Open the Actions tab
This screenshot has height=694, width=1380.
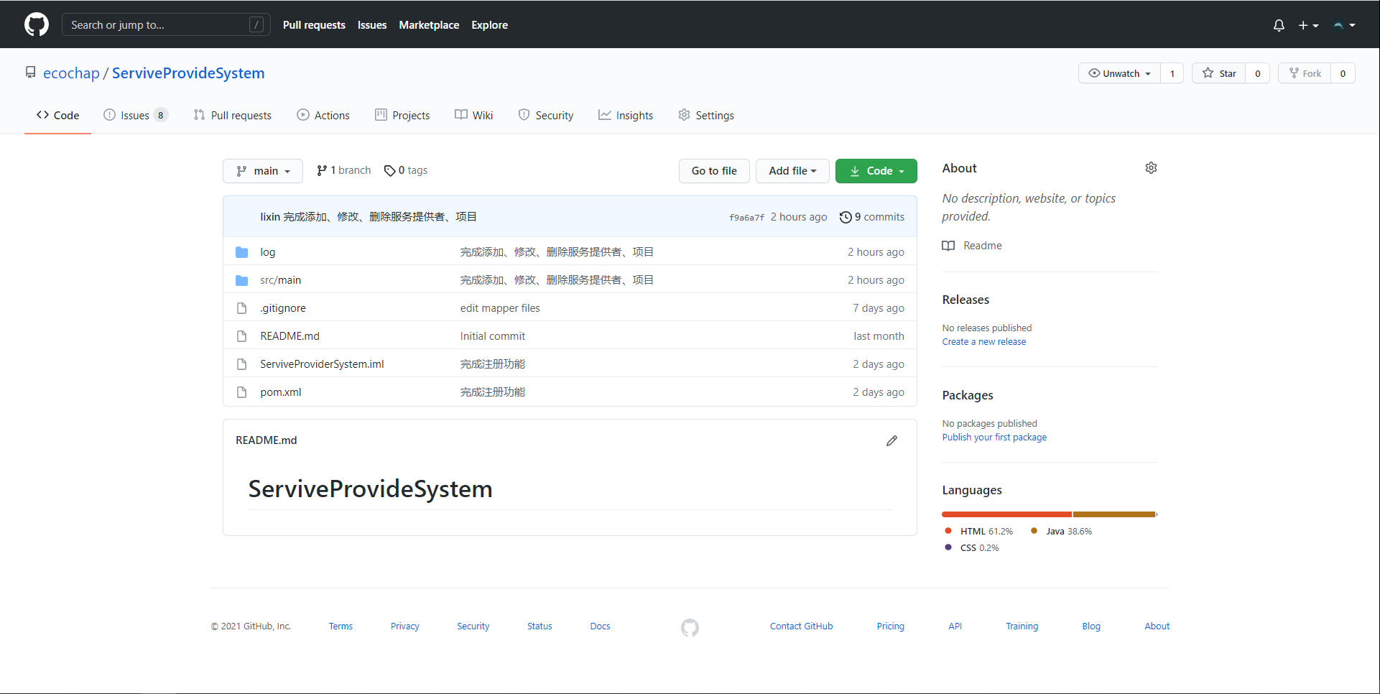[323, 116]
